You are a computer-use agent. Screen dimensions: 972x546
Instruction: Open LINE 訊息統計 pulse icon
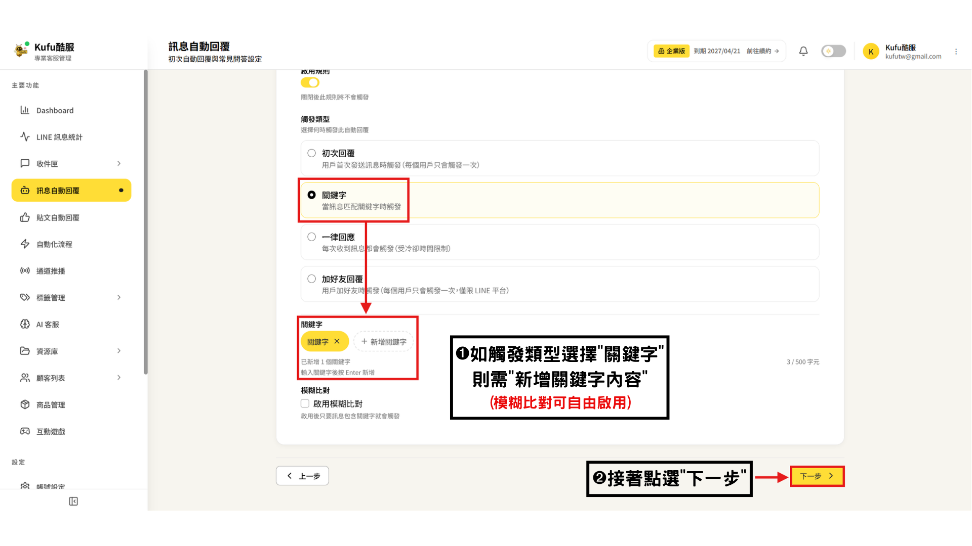coord(25,136)
